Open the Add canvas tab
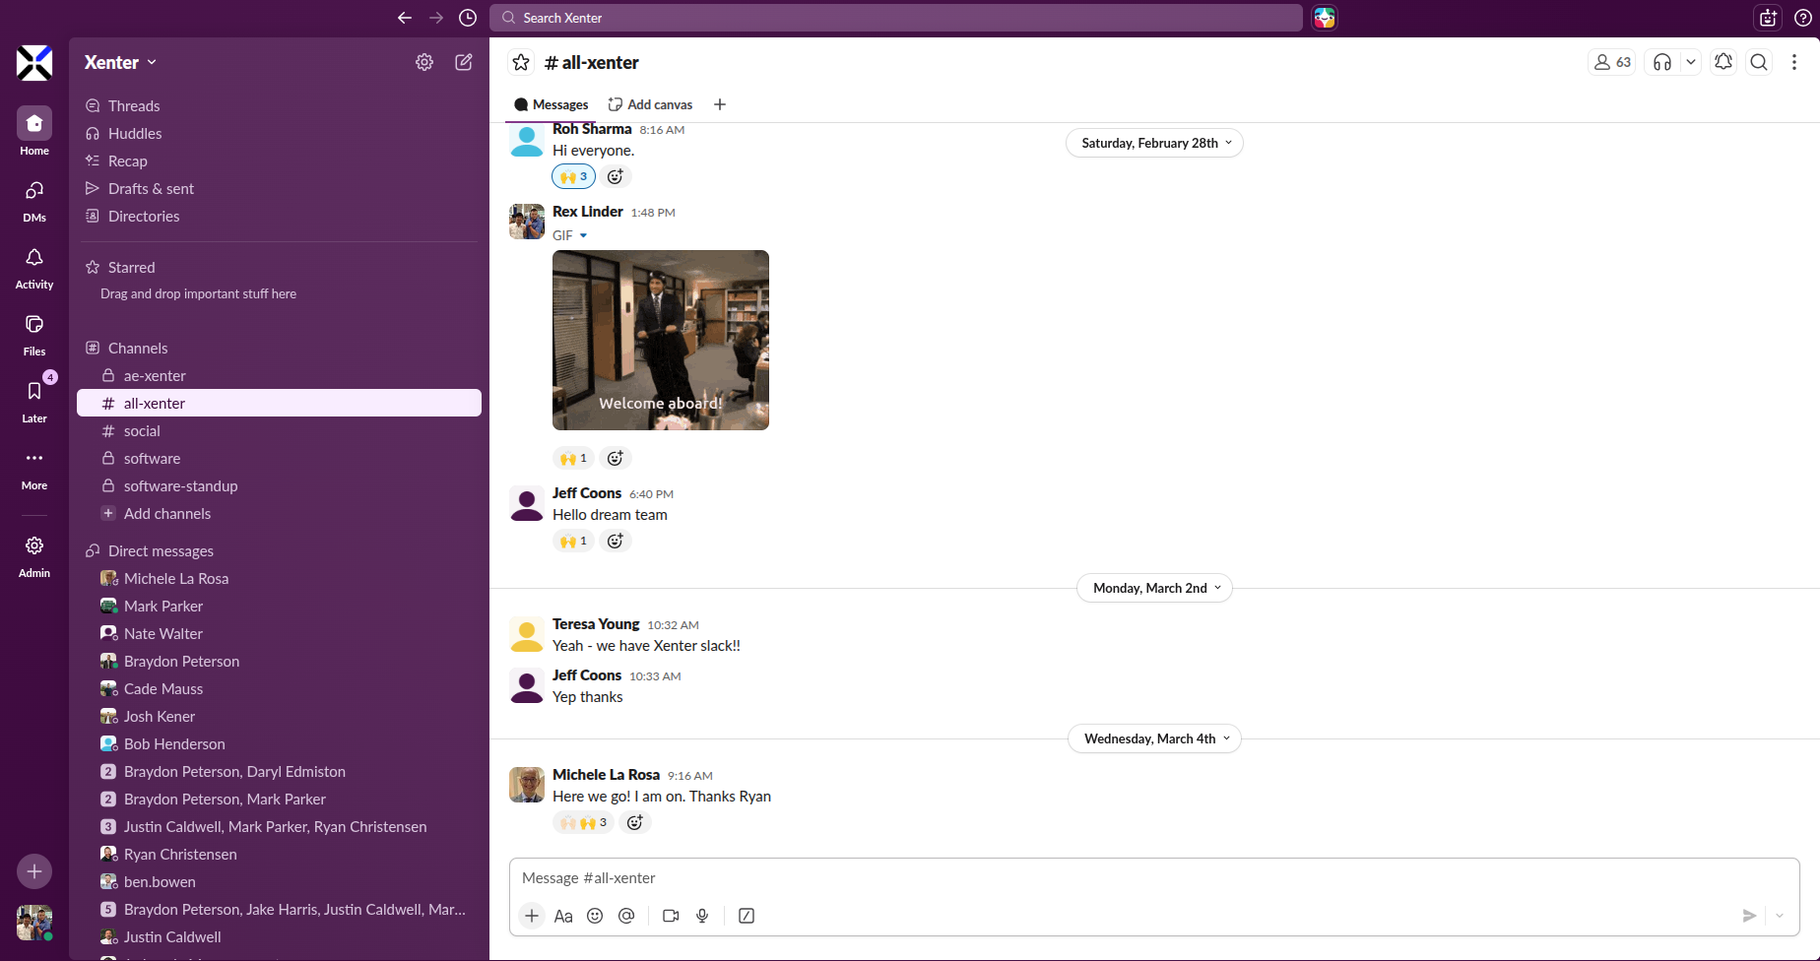This screenshot has width=1820, height=961. pyautogui.click(x=650, y=104)
